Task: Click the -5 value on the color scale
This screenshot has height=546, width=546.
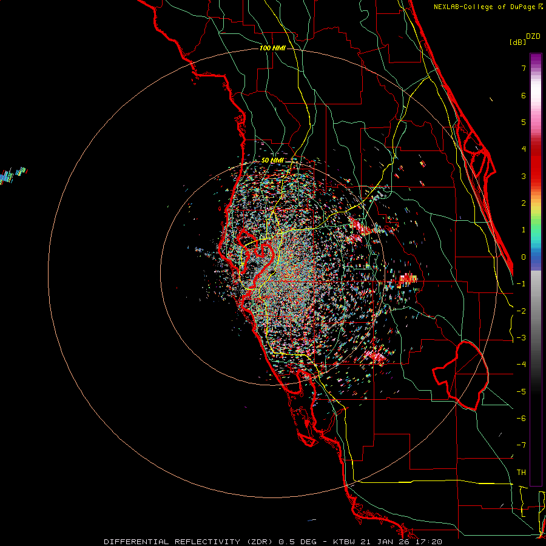Action: (x=521, y=392)
